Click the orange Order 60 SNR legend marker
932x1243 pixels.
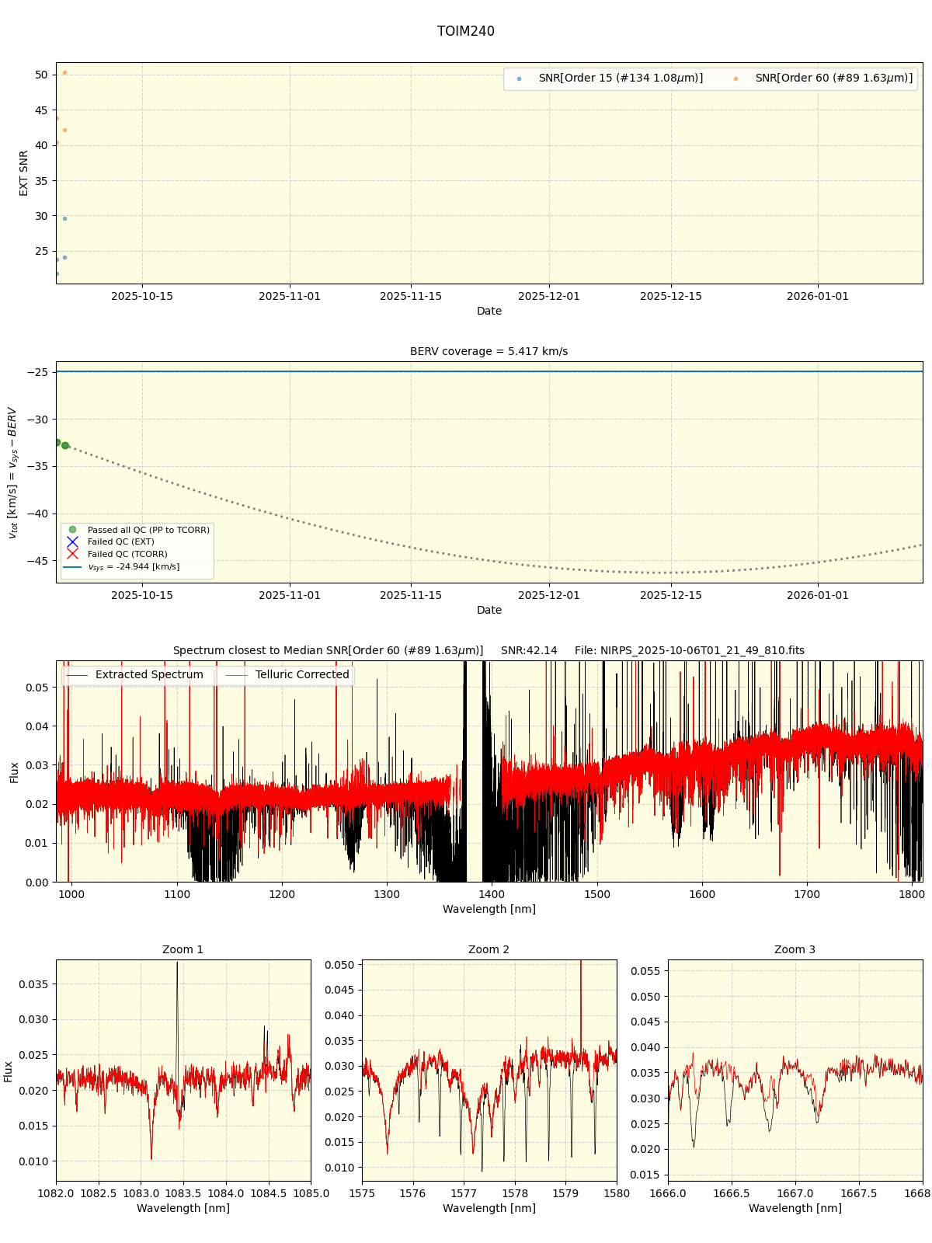point(736,78)
